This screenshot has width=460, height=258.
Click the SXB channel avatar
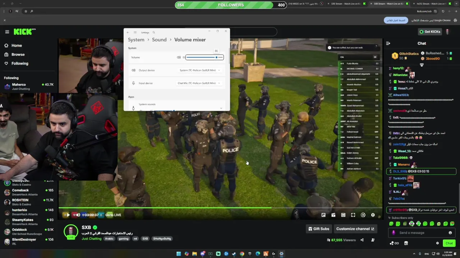tap(71, 232)
